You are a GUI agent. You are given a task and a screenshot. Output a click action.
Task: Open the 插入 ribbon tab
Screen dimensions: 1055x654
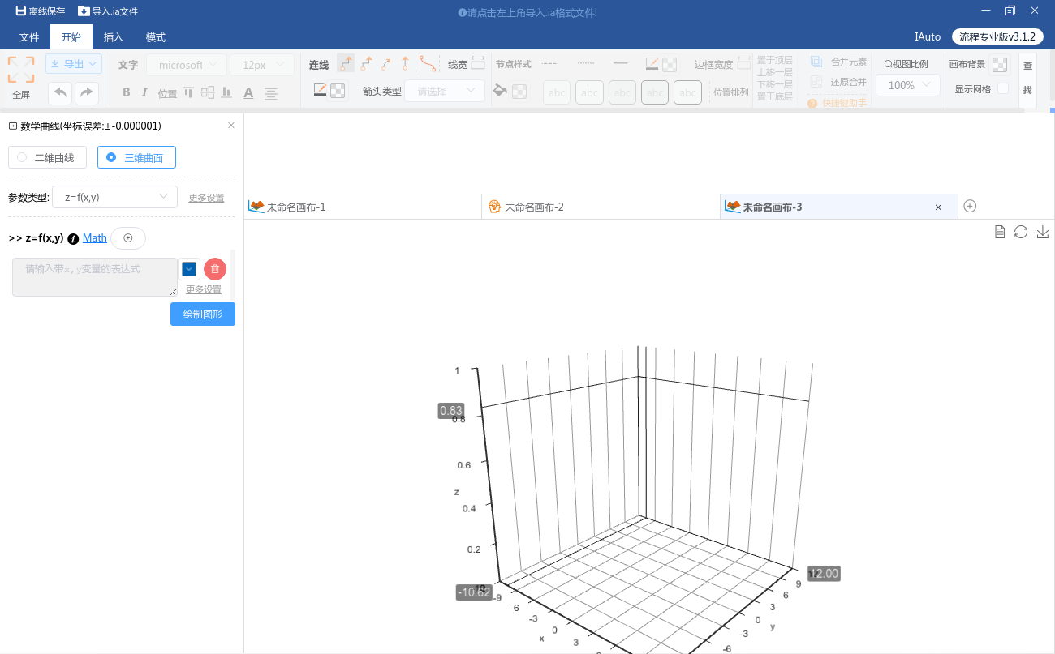coord(114,37)
